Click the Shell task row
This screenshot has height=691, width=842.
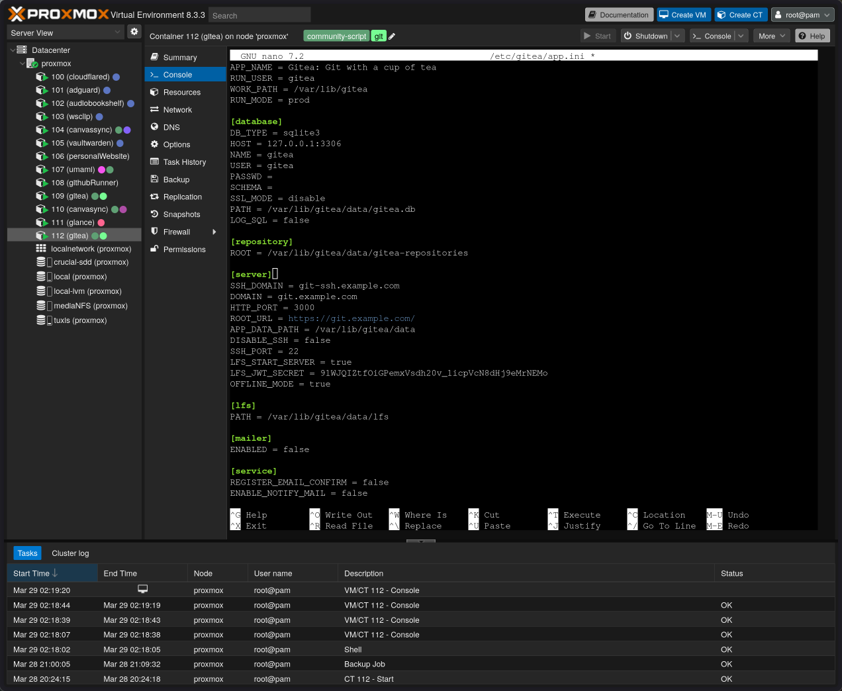pos(421,649)
